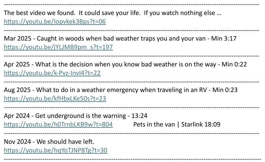Viewport: 265px width, 162px height.
Task: Open the youtu.be link ending in t=804
Action: (58, 124)
